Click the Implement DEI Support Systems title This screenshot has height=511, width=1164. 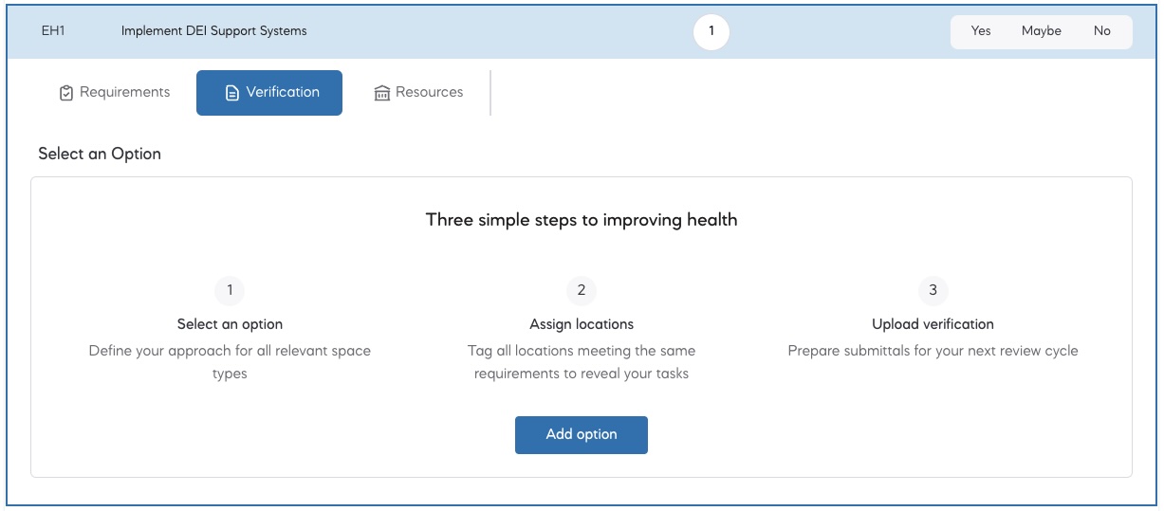point(213,31)
